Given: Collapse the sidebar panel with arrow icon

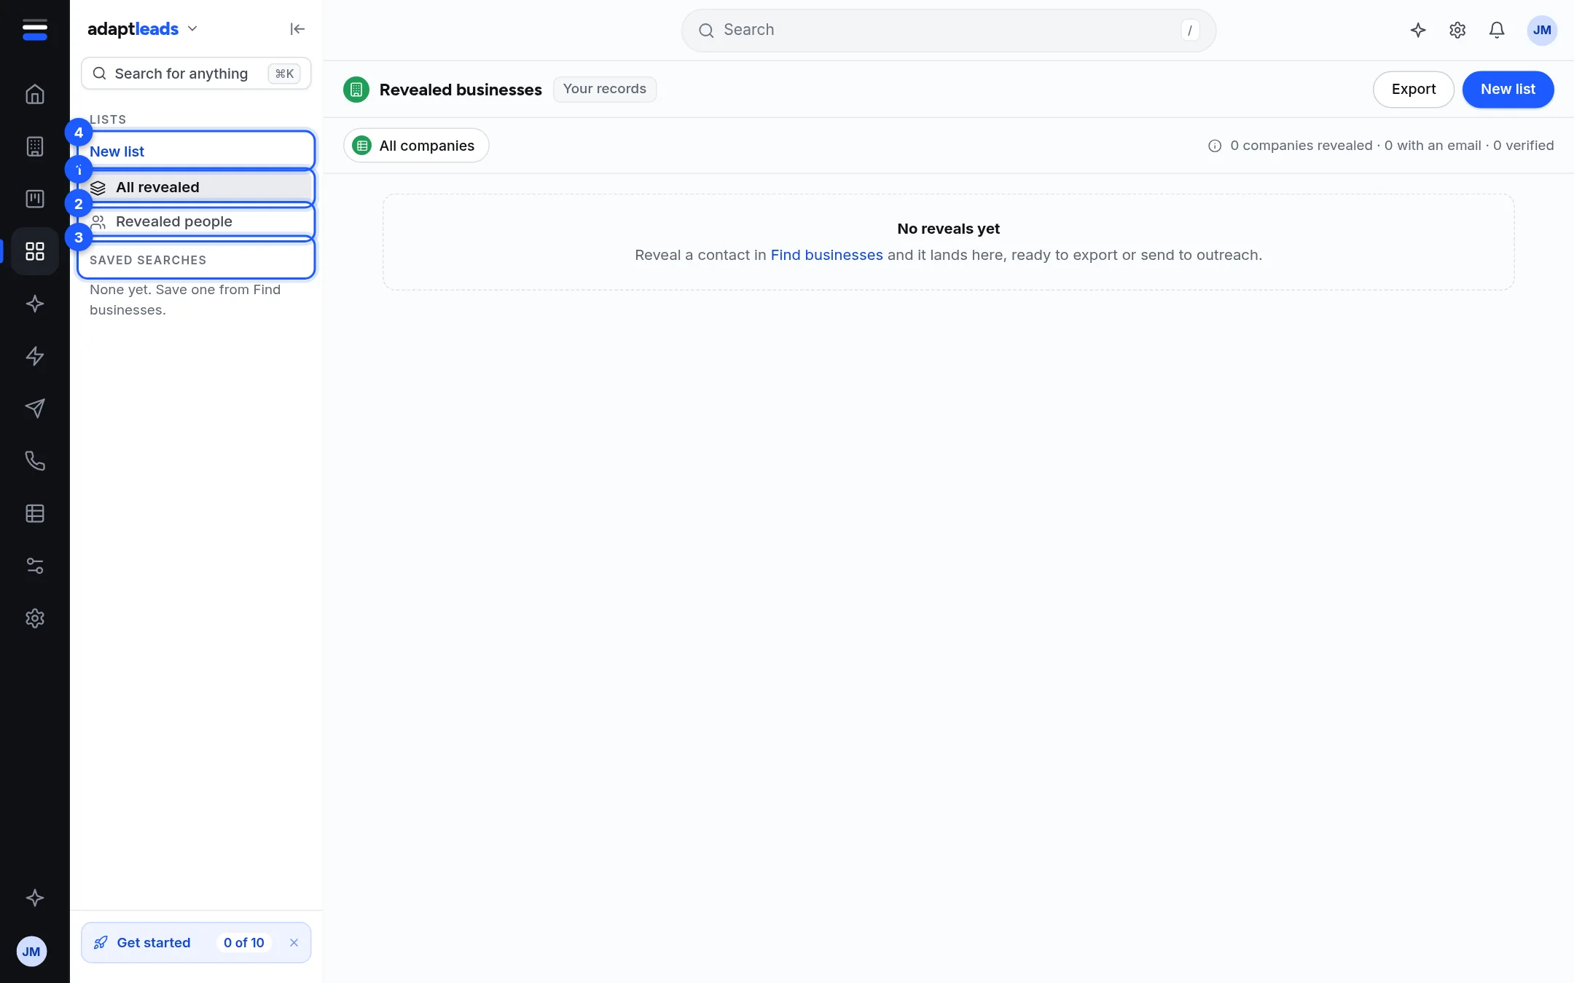Looking at the screenshot, I should tap(297, 29).
